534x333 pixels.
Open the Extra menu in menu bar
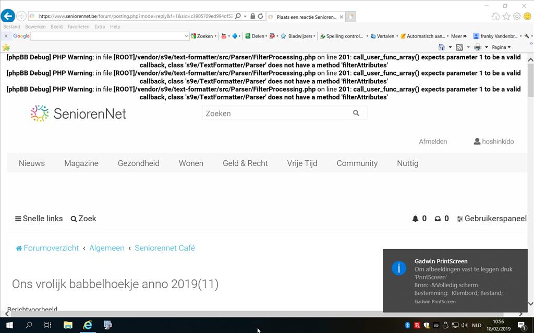[100, 27]
